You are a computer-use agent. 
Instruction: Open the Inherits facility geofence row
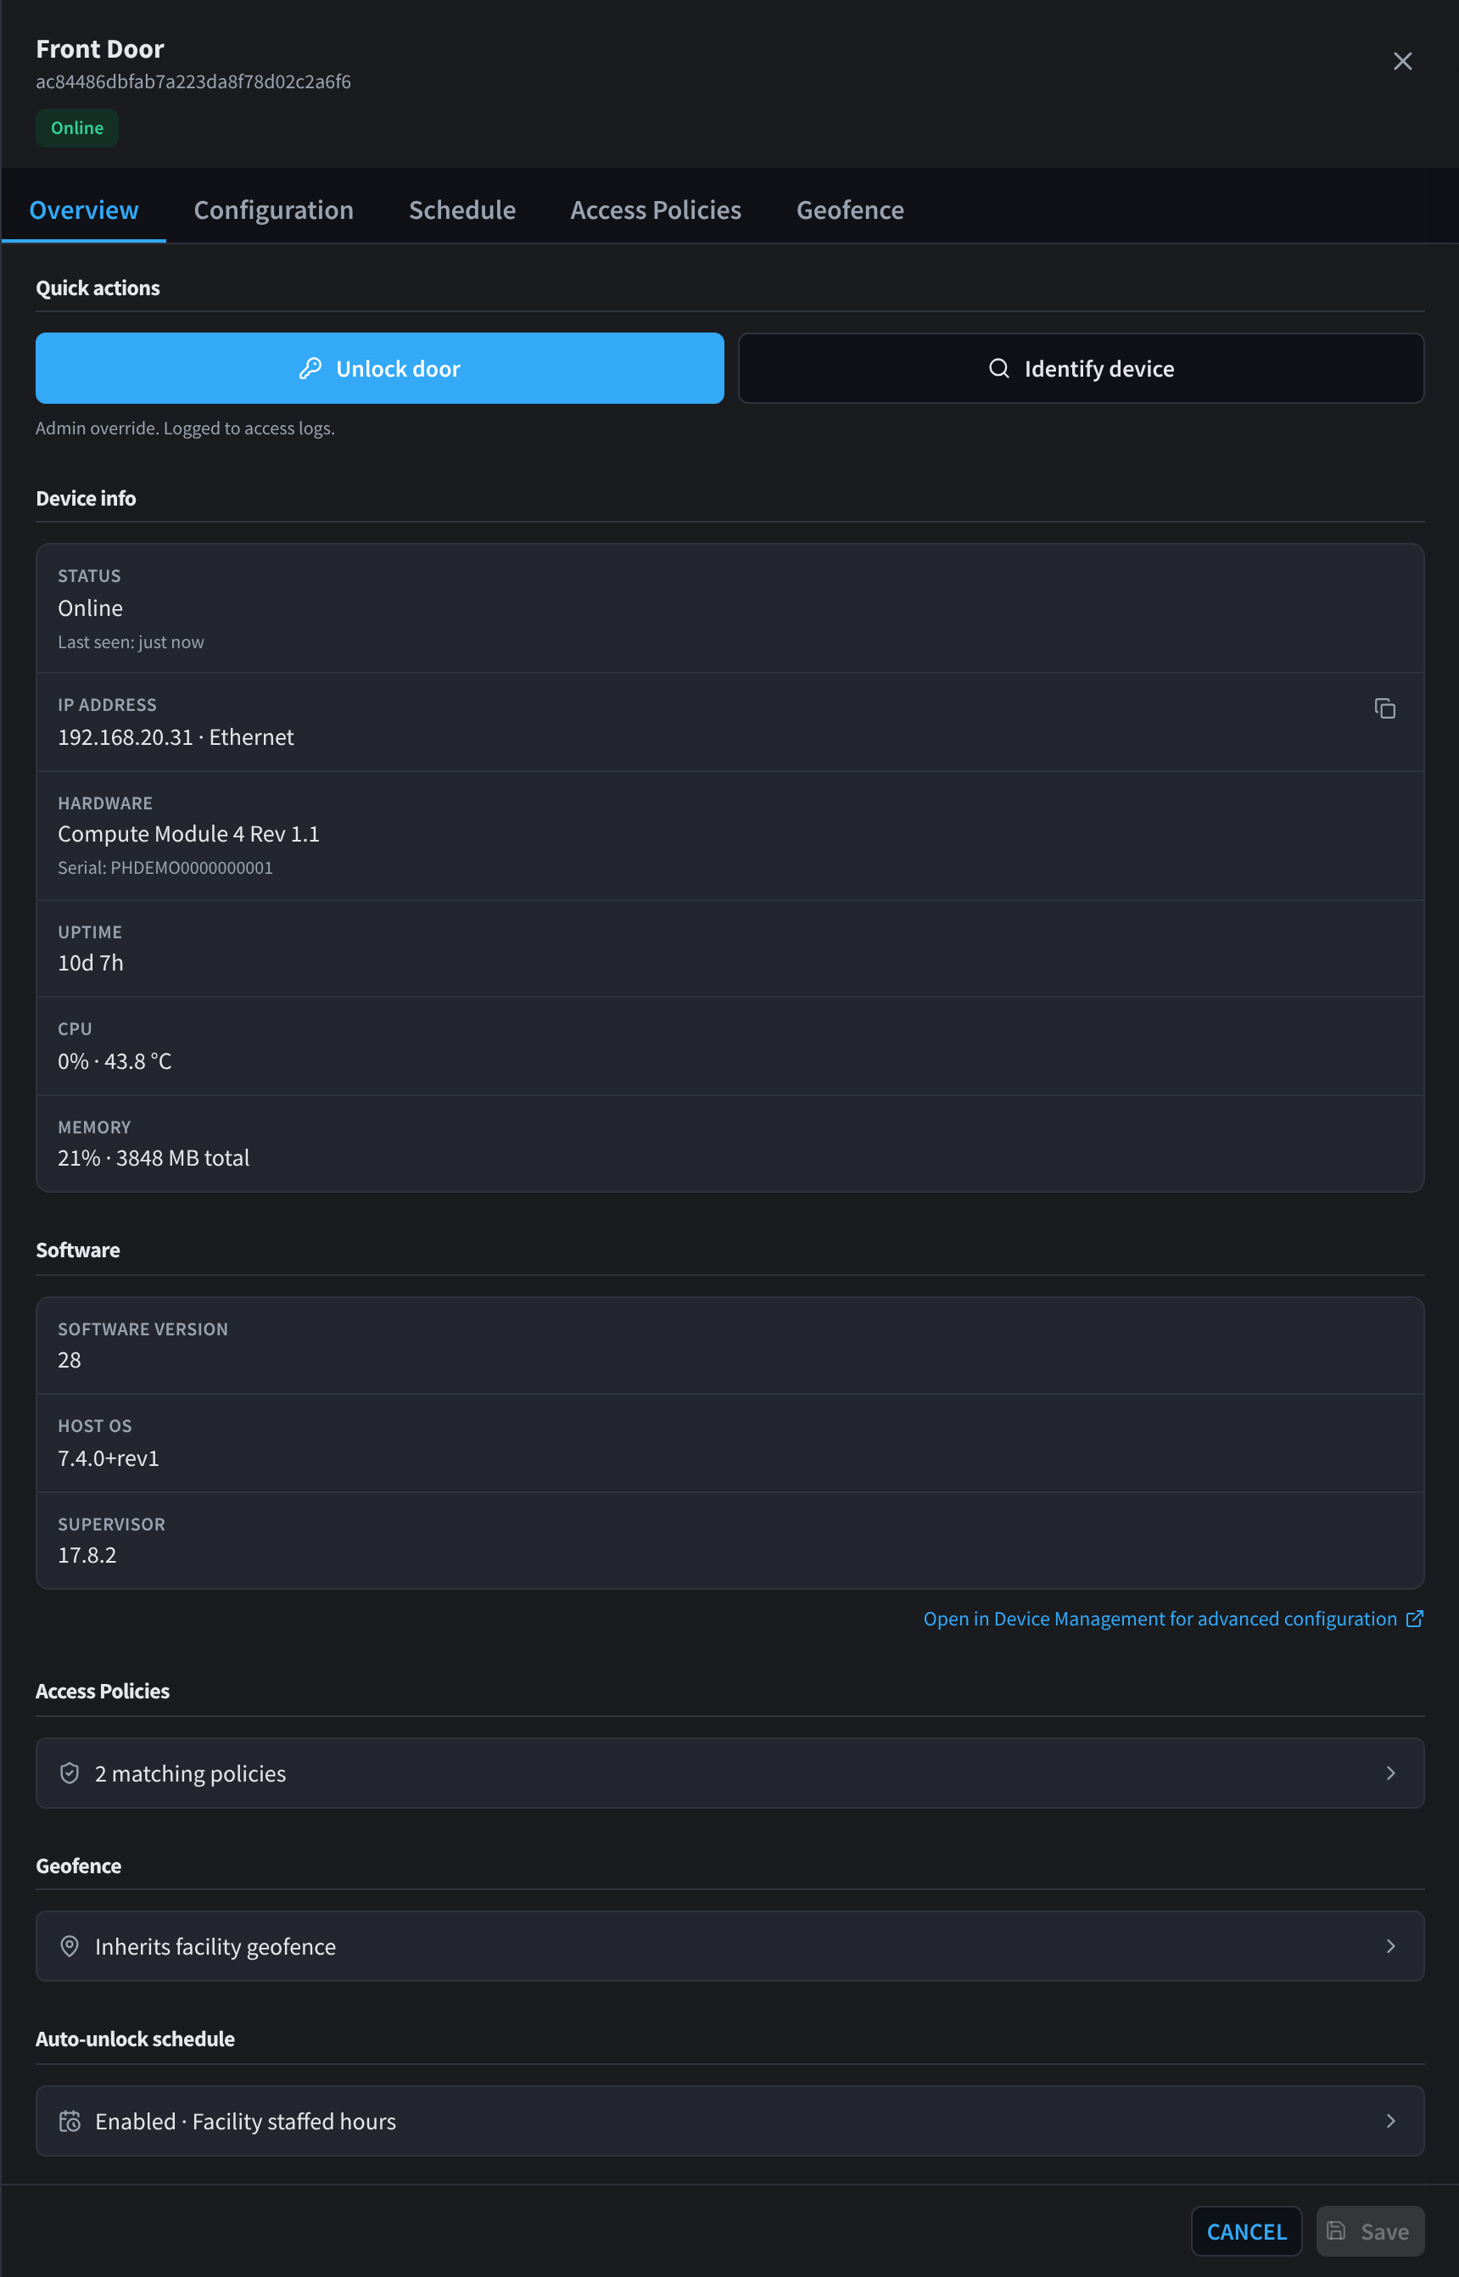(729, 1946)
